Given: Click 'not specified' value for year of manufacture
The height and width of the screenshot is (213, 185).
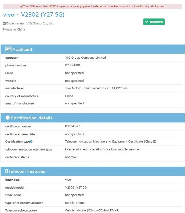Looking at the screenshot, I should 74,104.
